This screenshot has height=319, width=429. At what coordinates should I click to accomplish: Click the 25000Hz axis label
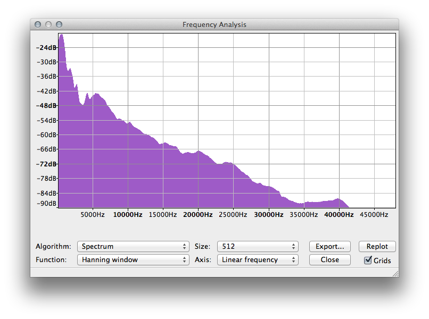click(233, 215)
